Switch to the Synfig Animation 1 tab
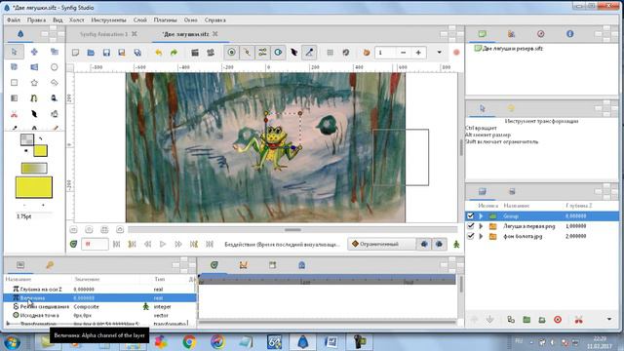The width and height of the screenshot is (624, 351). click(x=103, y=34)
